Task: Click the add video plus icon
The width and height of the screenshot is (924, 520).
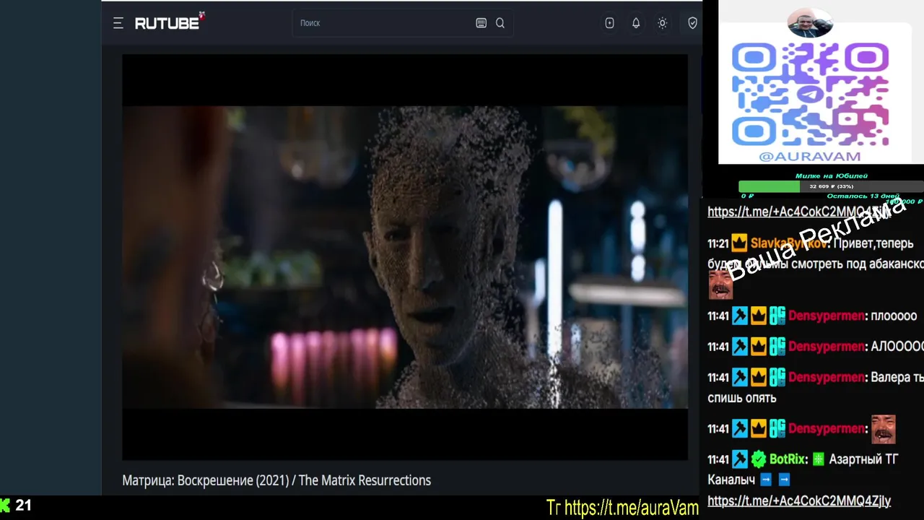Action: point(610,23)
